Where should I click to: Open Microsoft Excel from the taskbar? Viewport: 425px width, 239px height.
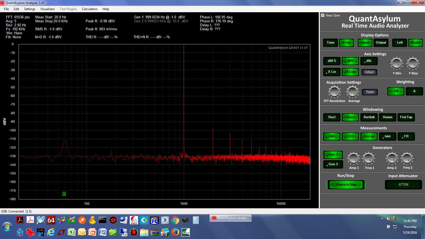click(72, 232)
